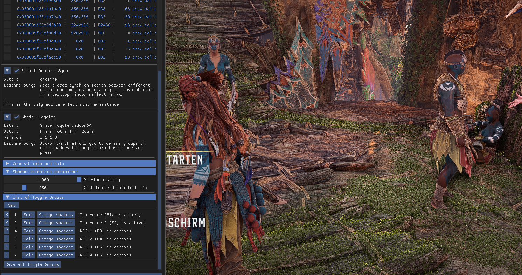Select the label NPC 4 (F6, is active)
This screenshot has width=522, height=275.
coord(105,255)
